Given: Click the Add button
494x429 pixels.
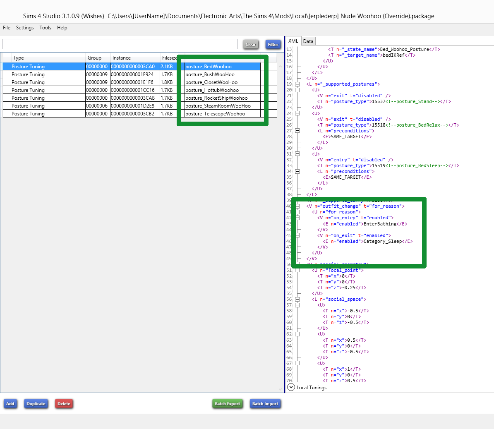Looking at the screenshot, I should 10,403.
